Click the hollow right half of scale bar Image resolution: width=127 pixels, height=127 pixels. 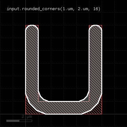point(26,121)
